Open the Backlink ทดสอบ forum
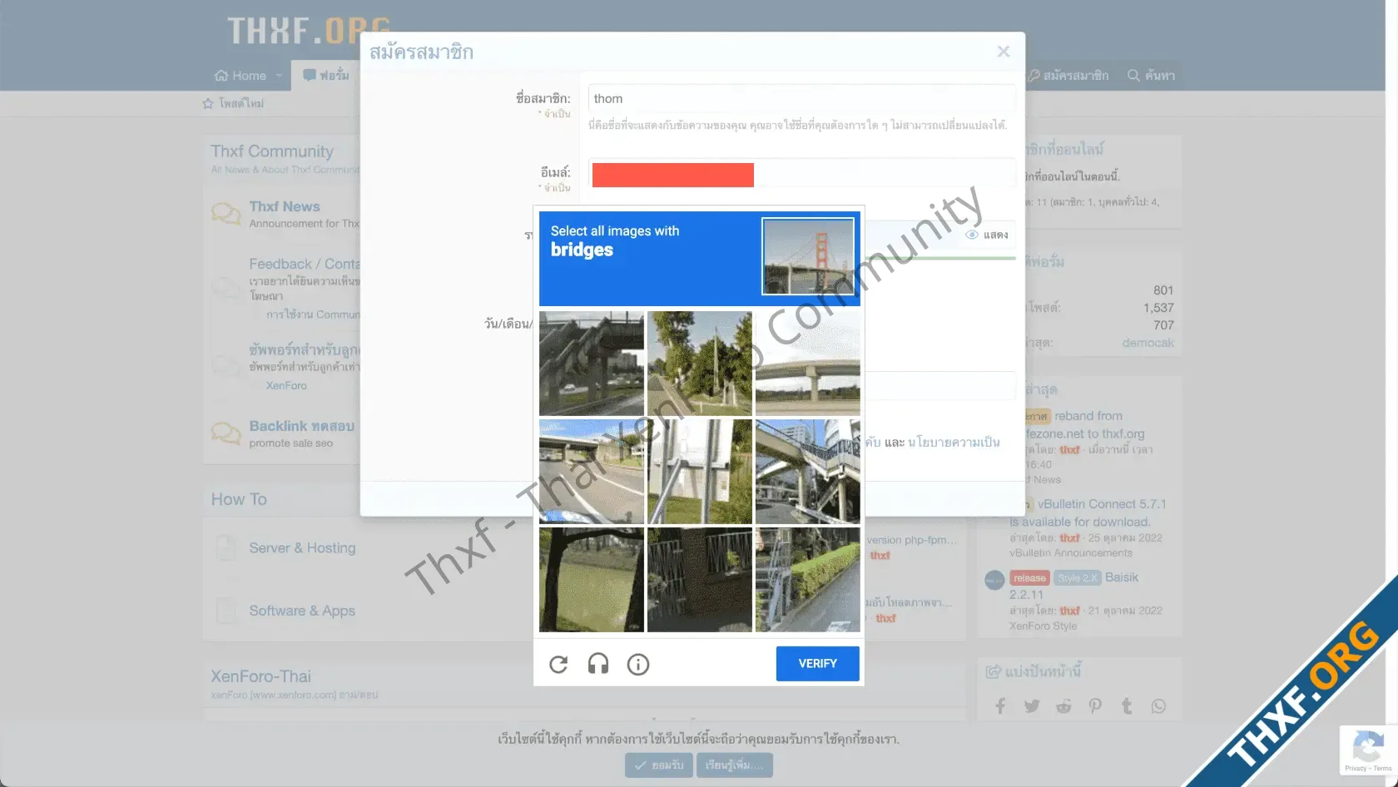The height and width of the screenshot is (787, 1398). (x=302, y=426)
